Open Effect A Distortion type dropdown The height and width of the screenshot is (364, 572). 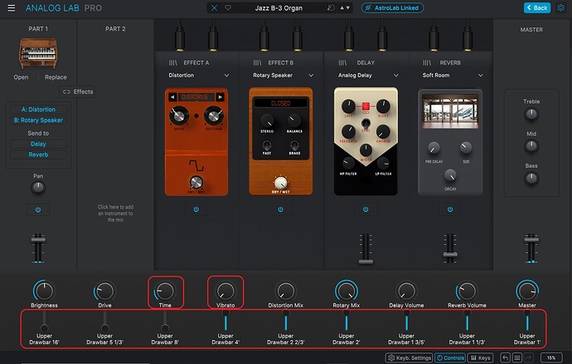(198, 75)
